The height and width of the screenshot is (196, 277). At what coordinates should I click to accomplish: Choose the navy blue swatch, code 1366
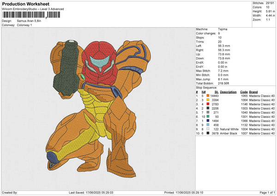[208, 121]
